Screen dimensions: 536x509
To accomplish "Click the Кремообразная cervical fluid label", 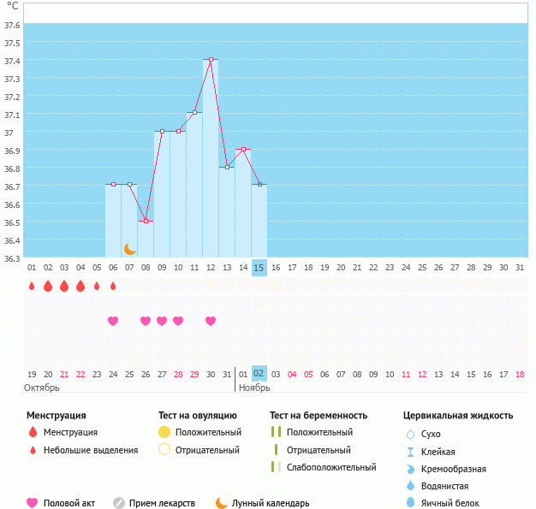I will tap(454, 469).
